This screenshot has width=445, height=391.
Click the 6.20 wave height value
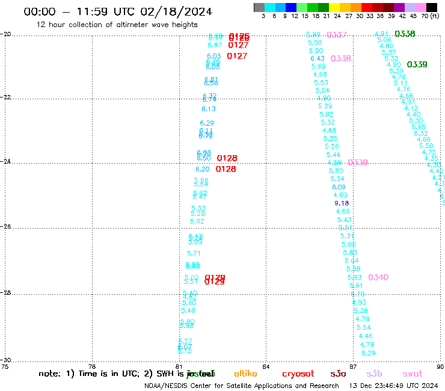coord(202,169)
